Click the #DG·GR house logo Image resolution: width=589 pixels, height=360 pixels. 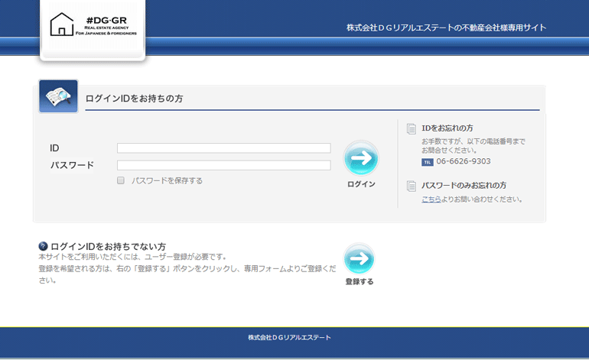93,25
